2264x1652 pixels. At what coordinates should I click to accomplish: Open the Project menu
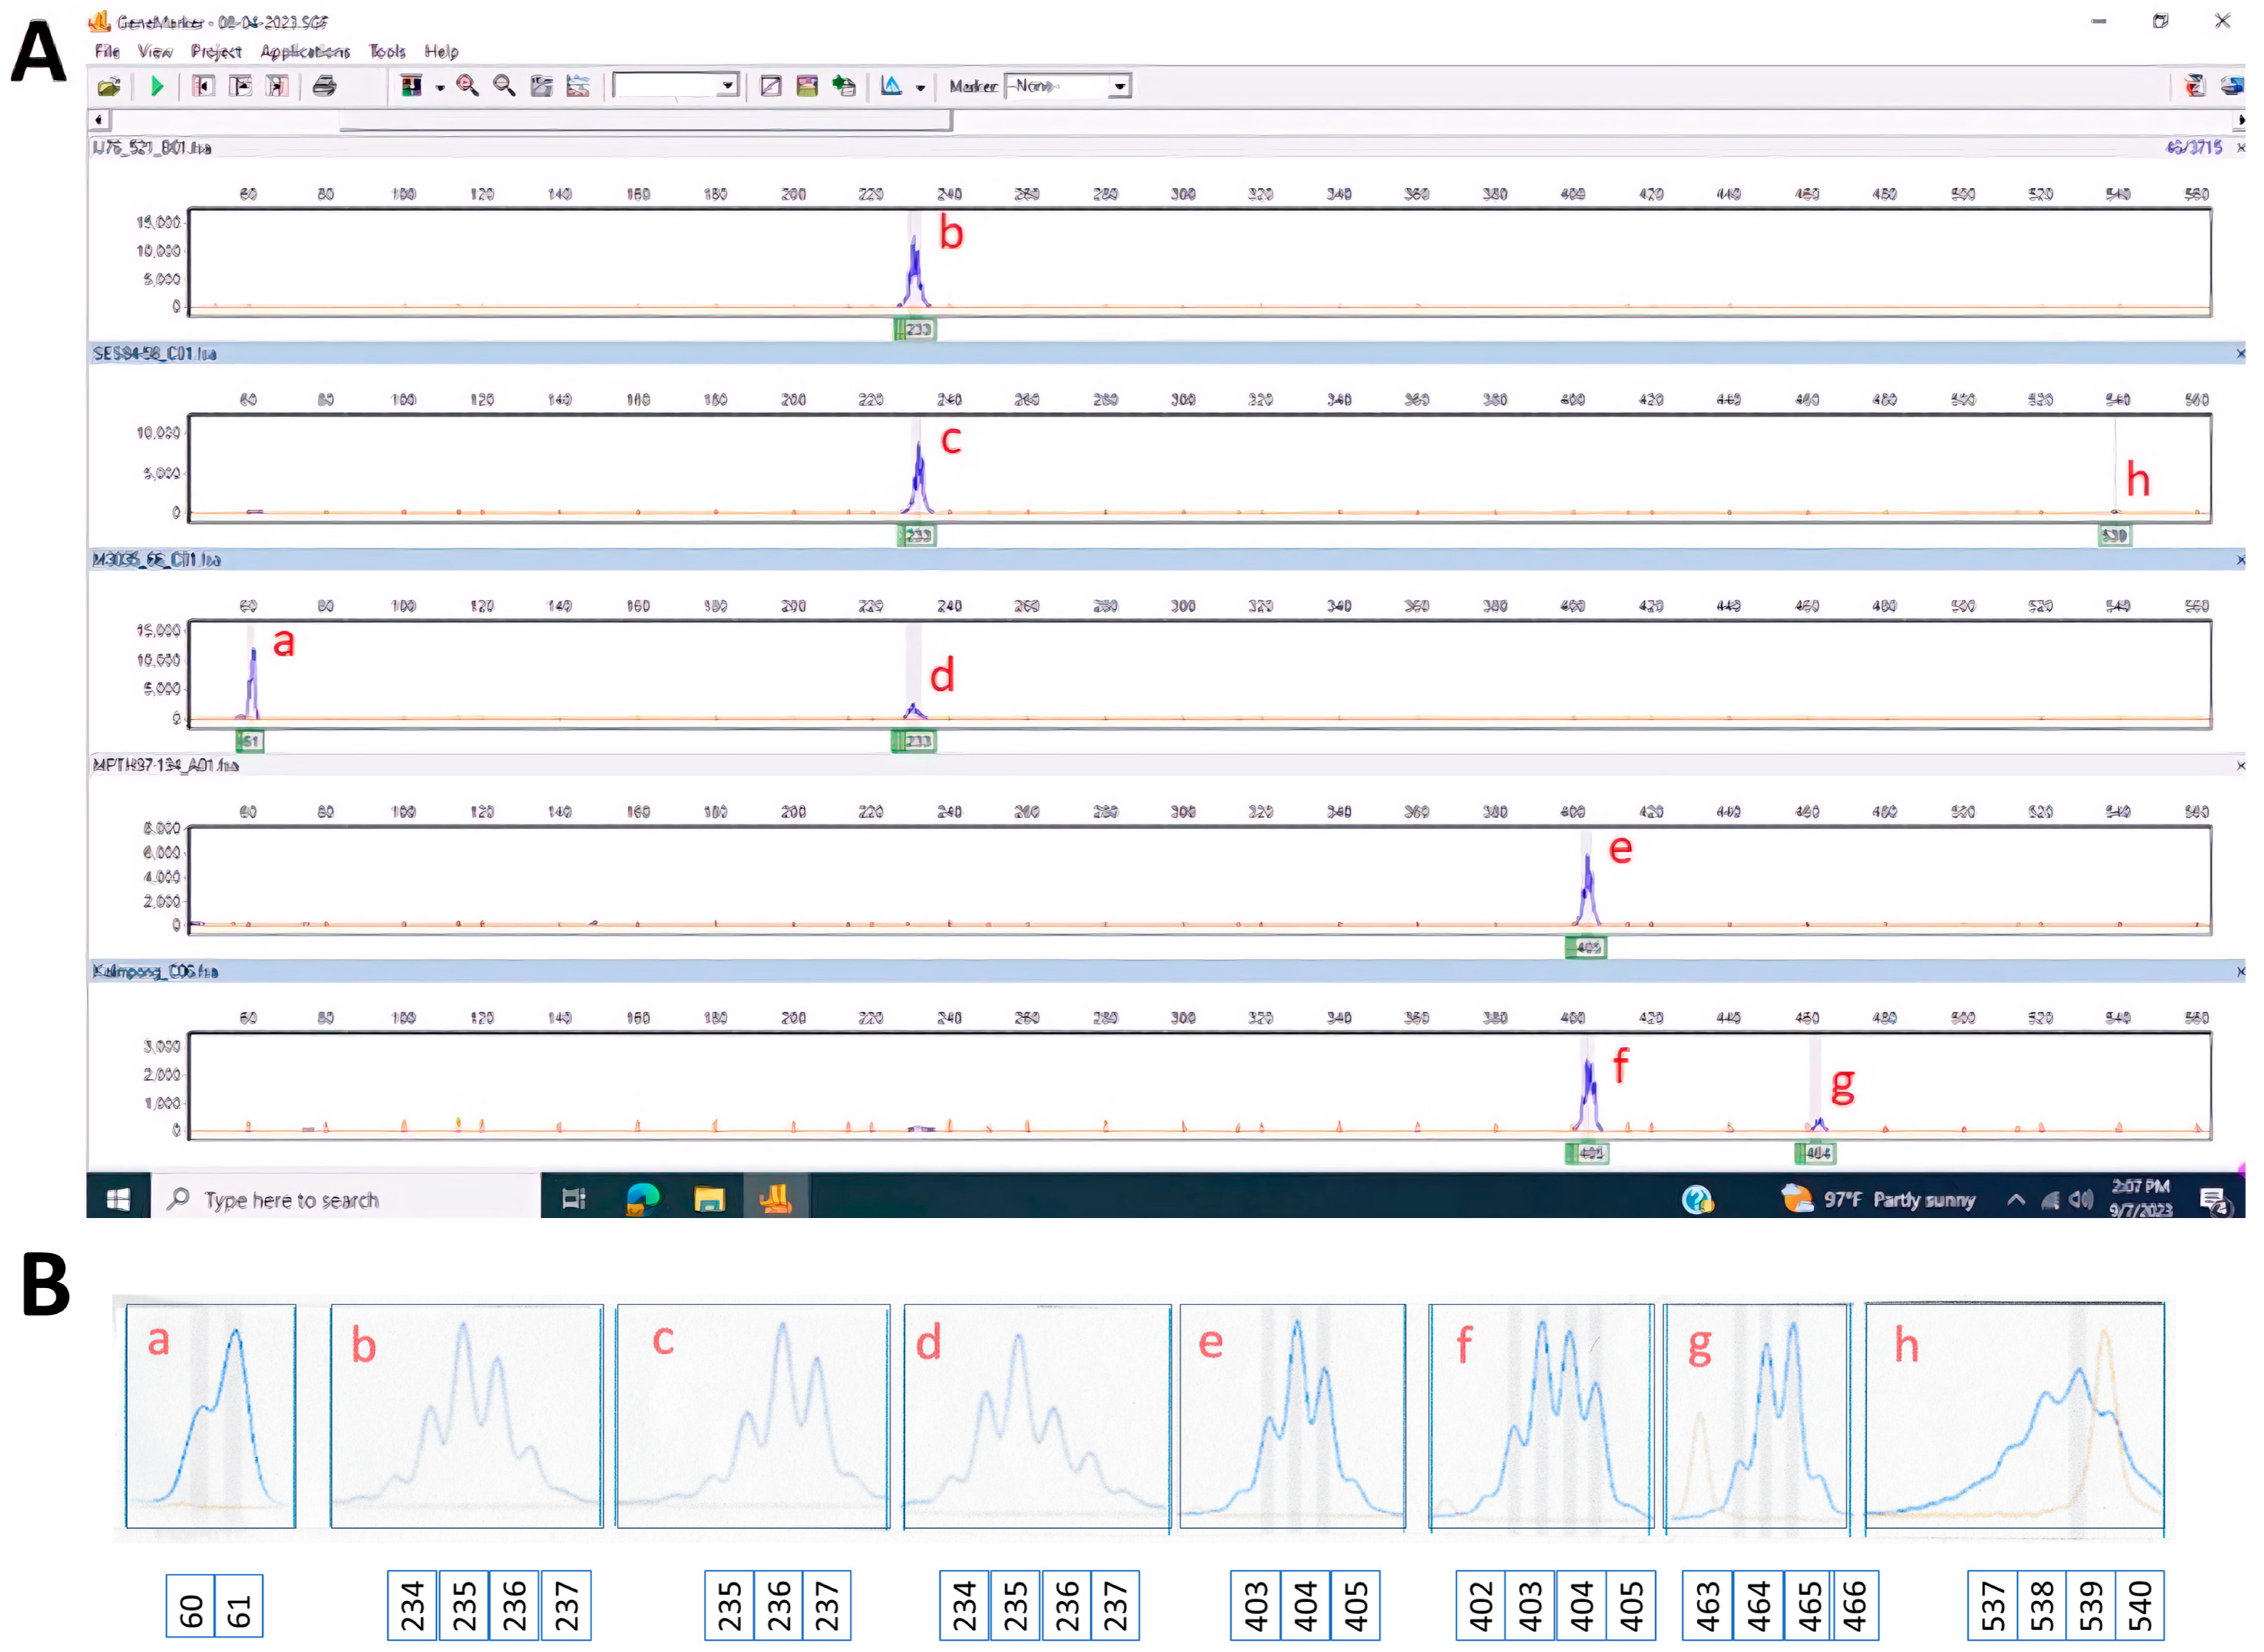[216, 51]
